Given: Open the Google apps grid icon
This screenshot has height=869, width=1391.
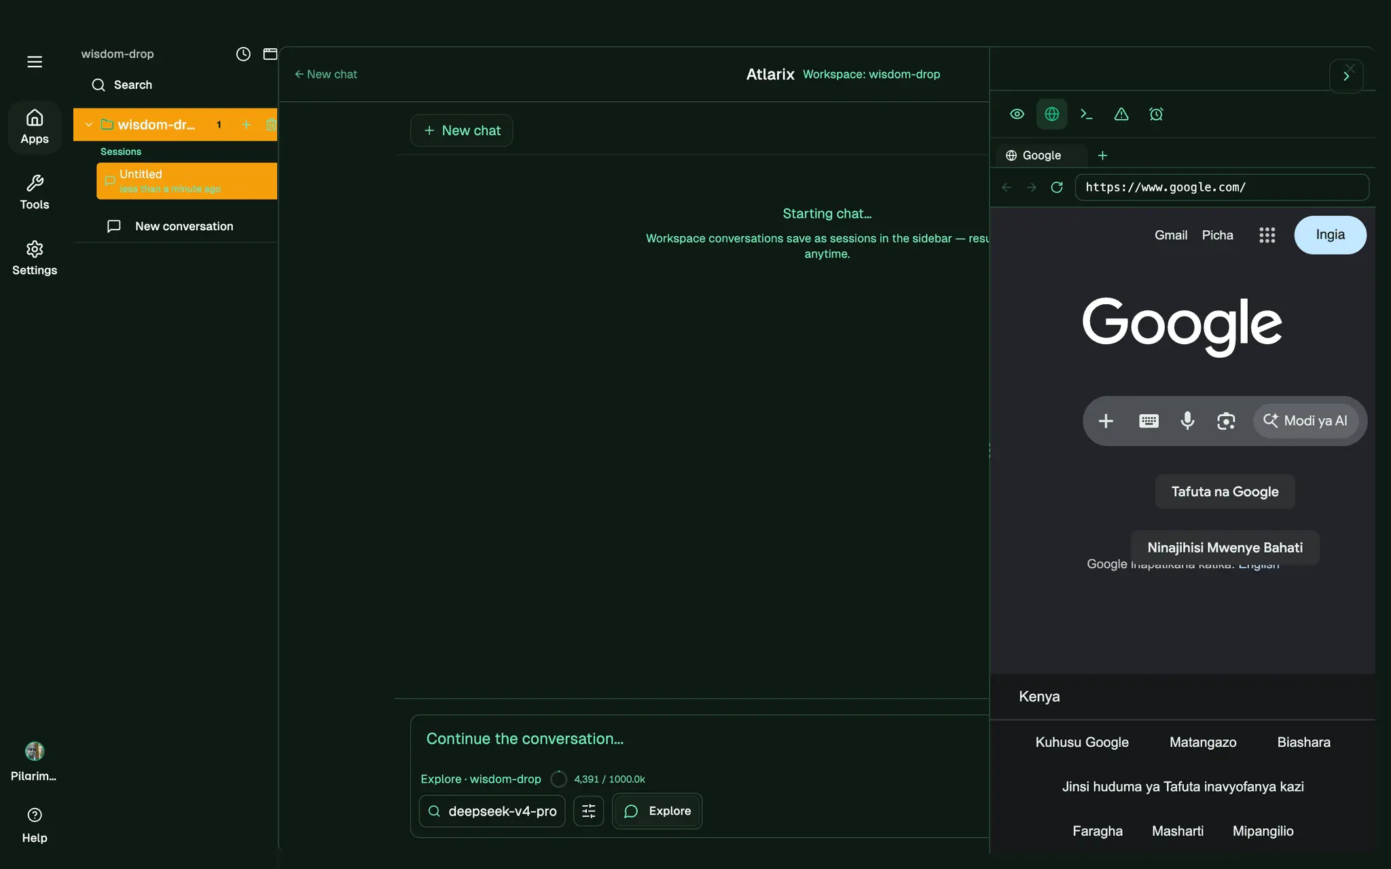Looking at the screenshot, I should coord(1267,235).
